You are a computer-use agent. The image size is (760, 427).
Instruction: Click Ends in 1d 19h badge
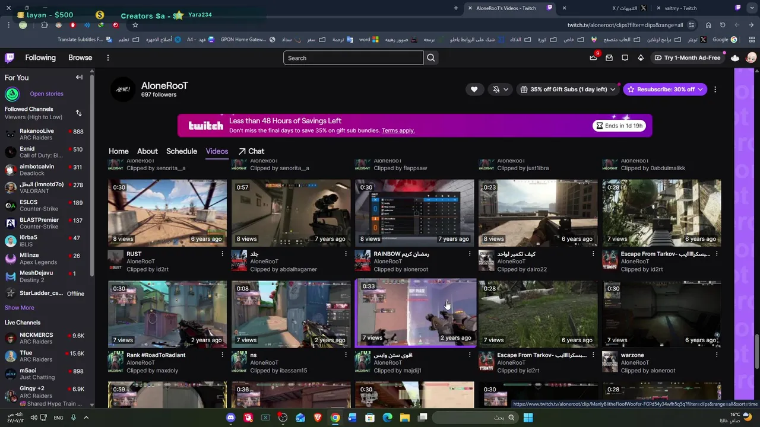point(619,126)
